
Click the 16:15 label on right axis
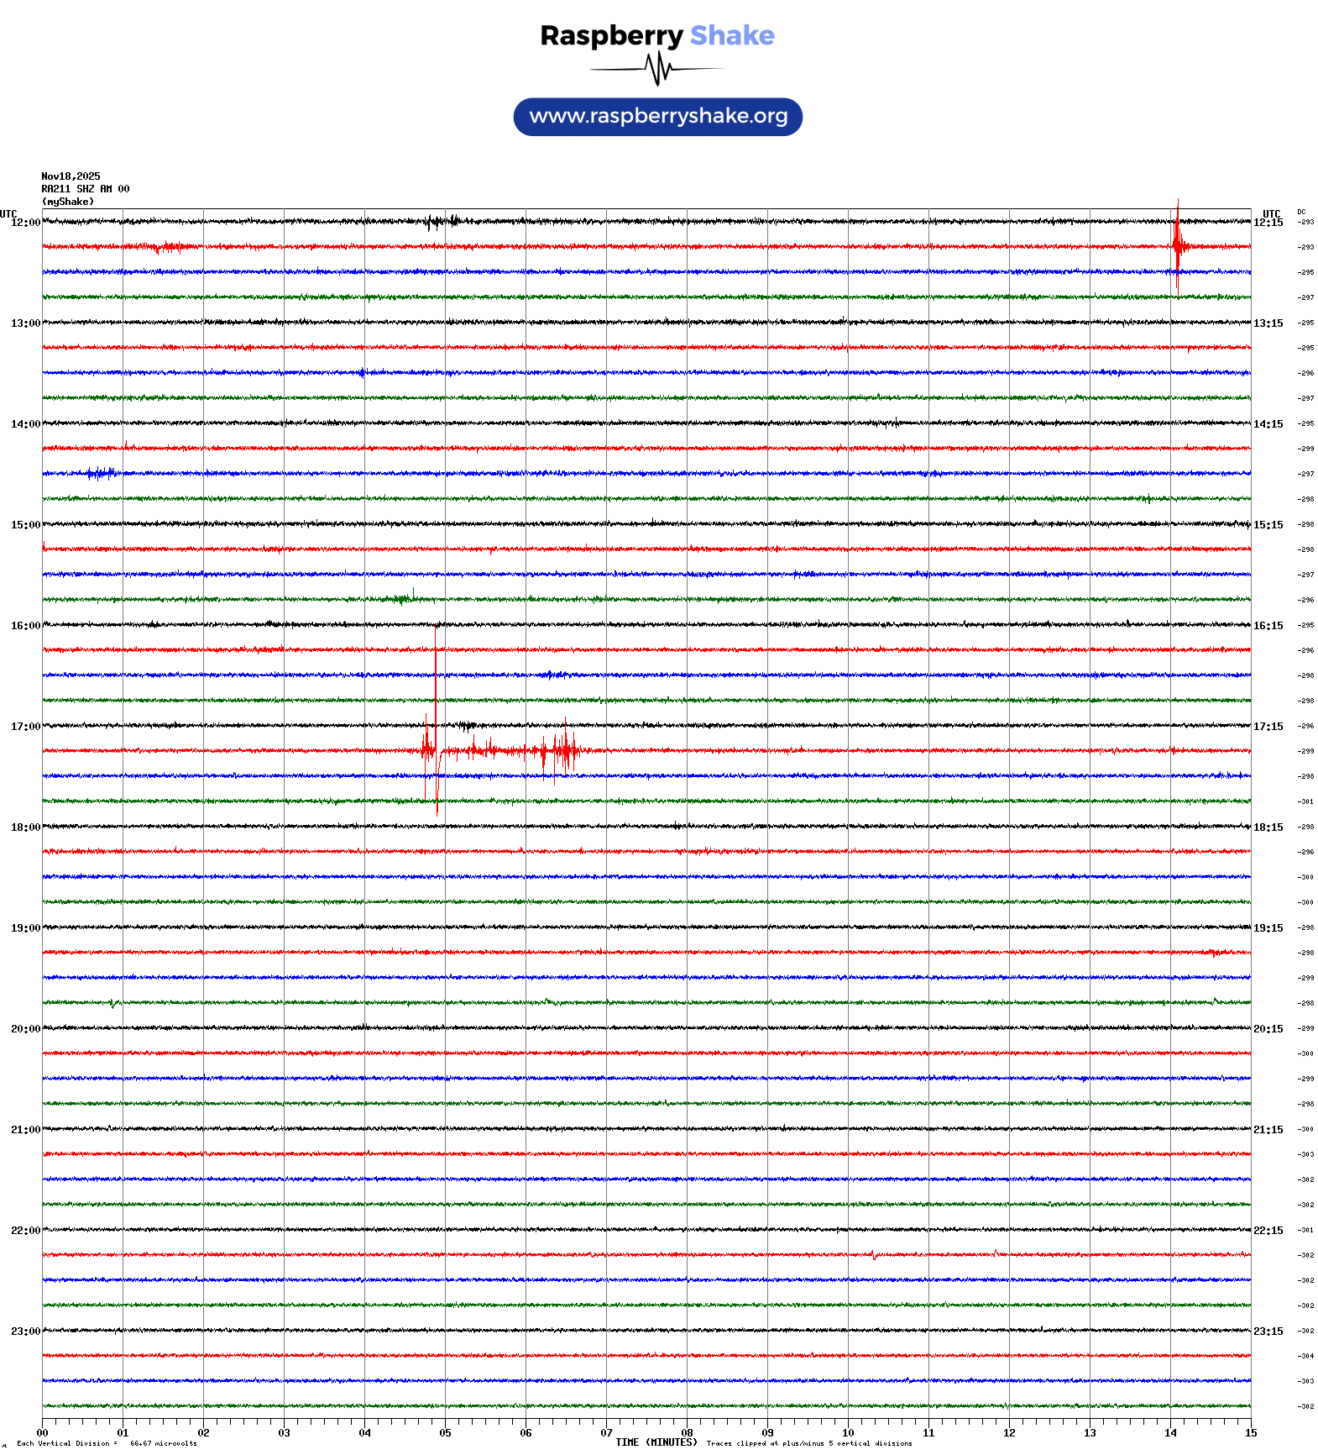[x=1268, y=626]
